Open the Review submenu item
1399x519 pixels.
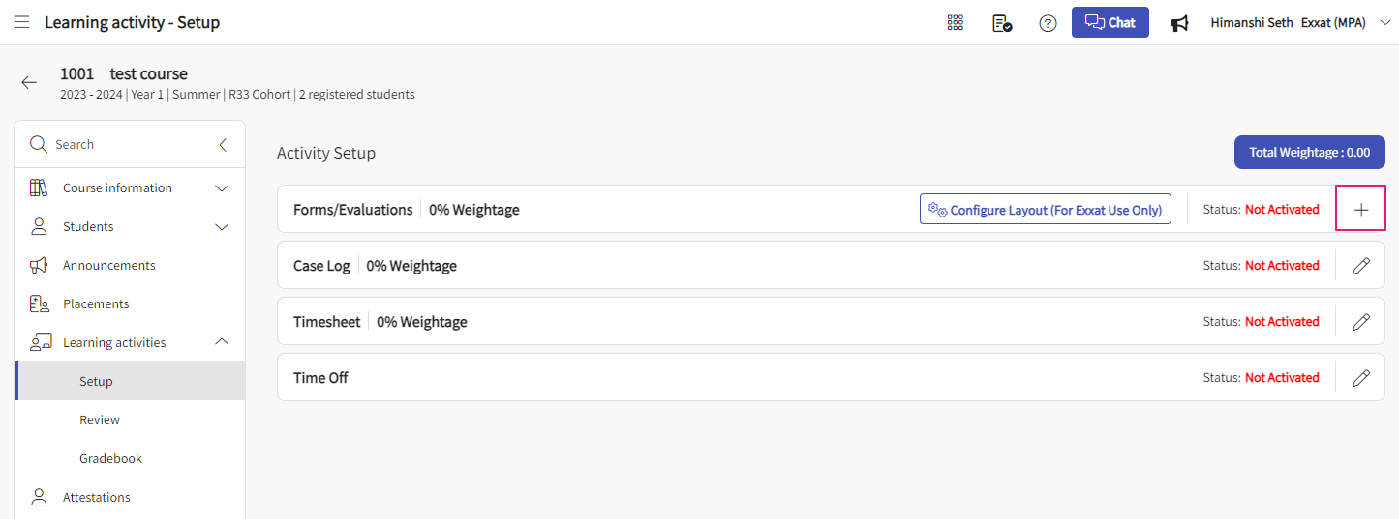click(x=100, y=419)
